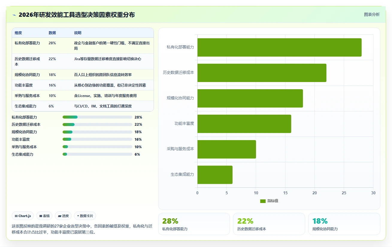Screen dimensions: 392x247
Task: Click the 生态集成能力 label in the progress list
Action: coord(22,154)
